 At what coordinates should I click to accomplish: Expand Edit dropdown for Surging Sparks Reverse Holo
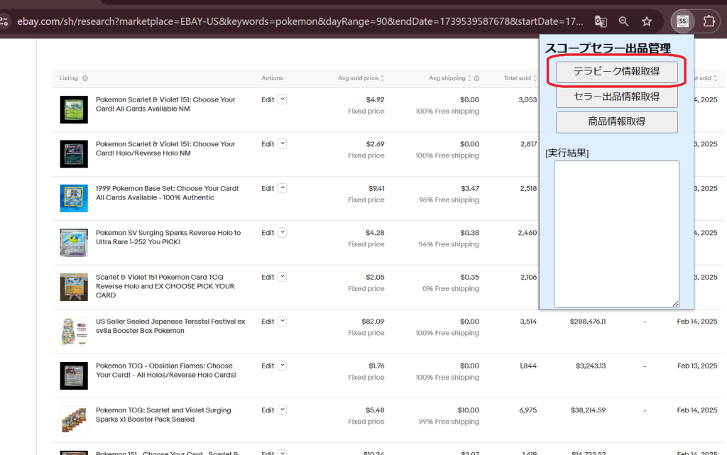coord(283,233)
